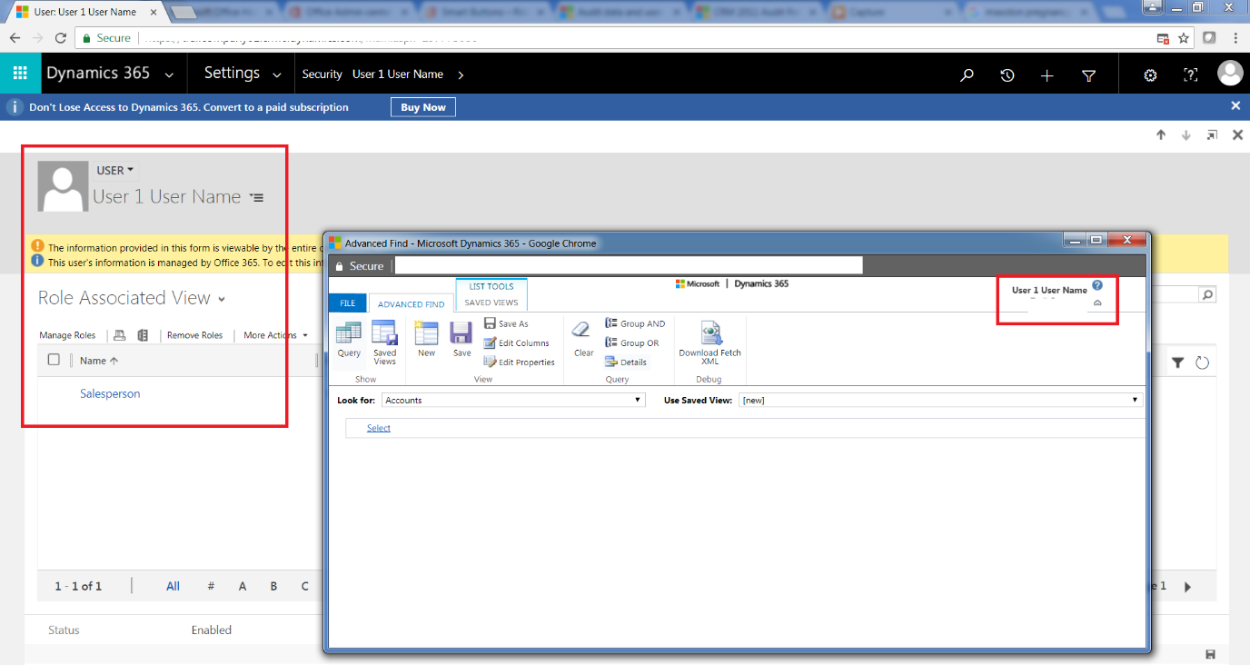Open the More Actions dropdown
1250x665 pixels.
[x=275, y=335]
